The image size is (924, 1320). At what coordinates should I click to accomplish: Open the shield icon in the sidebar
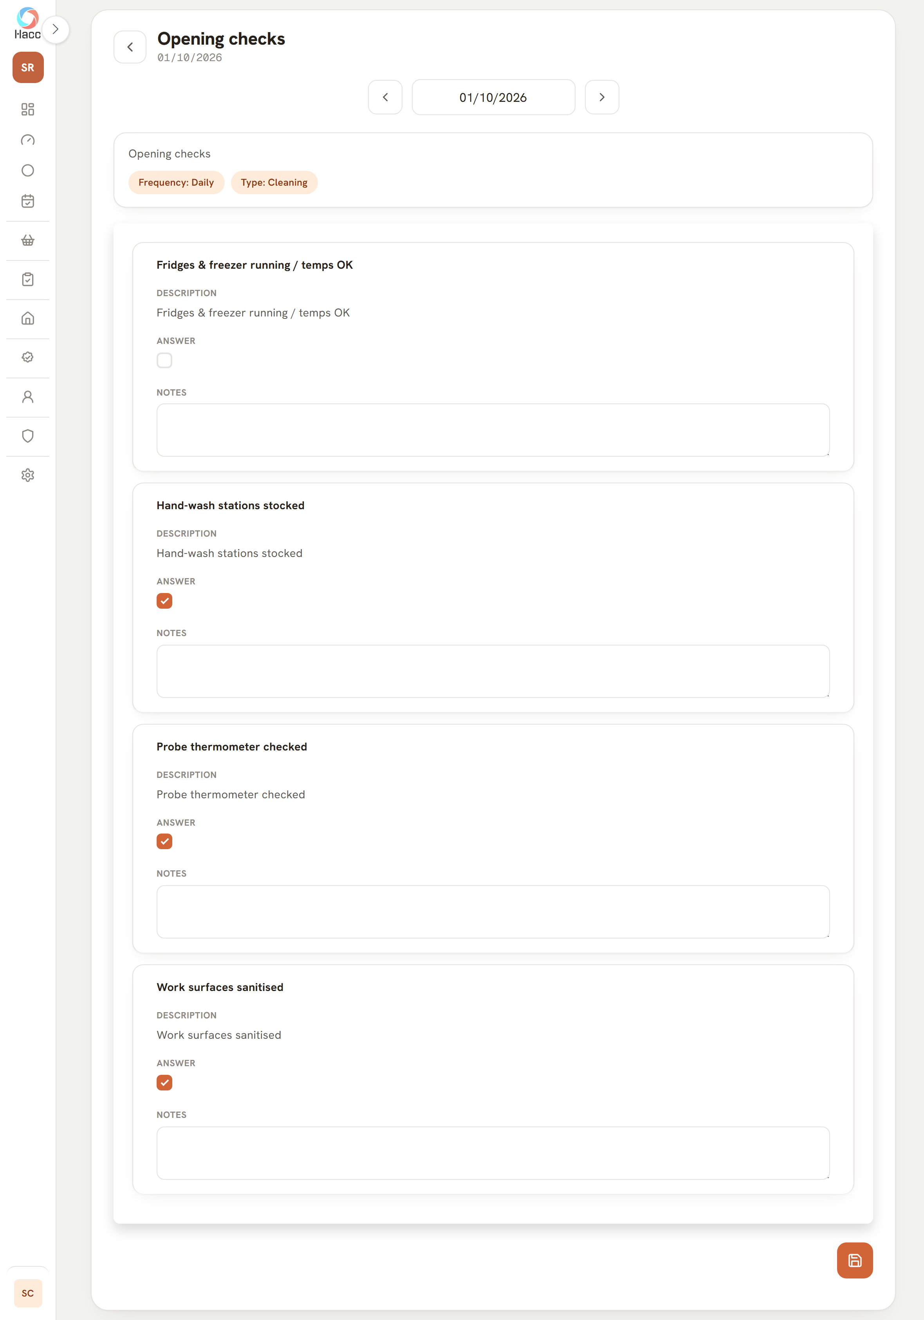27,436
